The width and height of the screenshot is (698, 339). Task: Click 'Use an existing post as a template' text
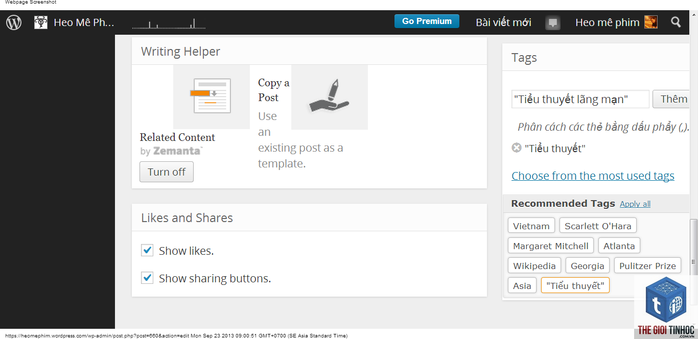(300, 140)
